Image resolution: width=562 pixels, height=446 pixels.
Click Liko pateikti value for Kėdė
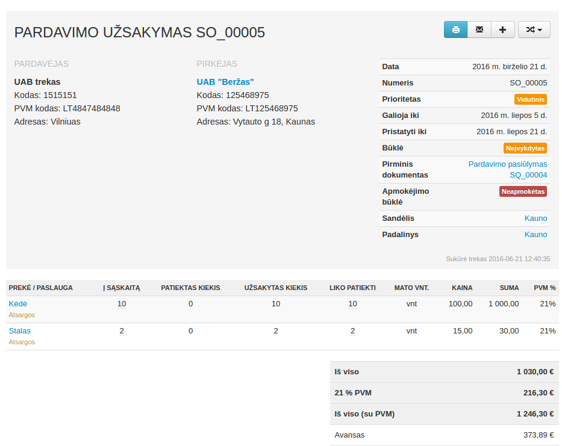(x=352, y=304)
